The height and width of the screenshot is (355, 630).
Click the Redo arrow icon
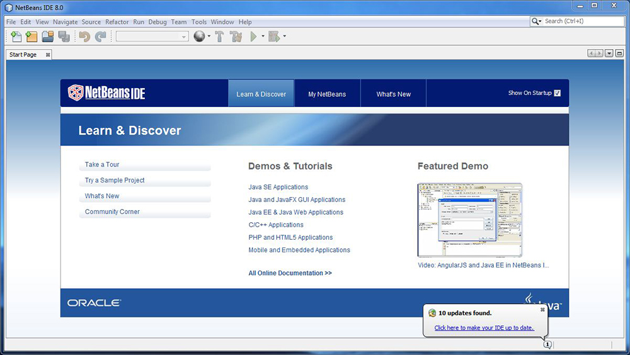tap(100, 37)
